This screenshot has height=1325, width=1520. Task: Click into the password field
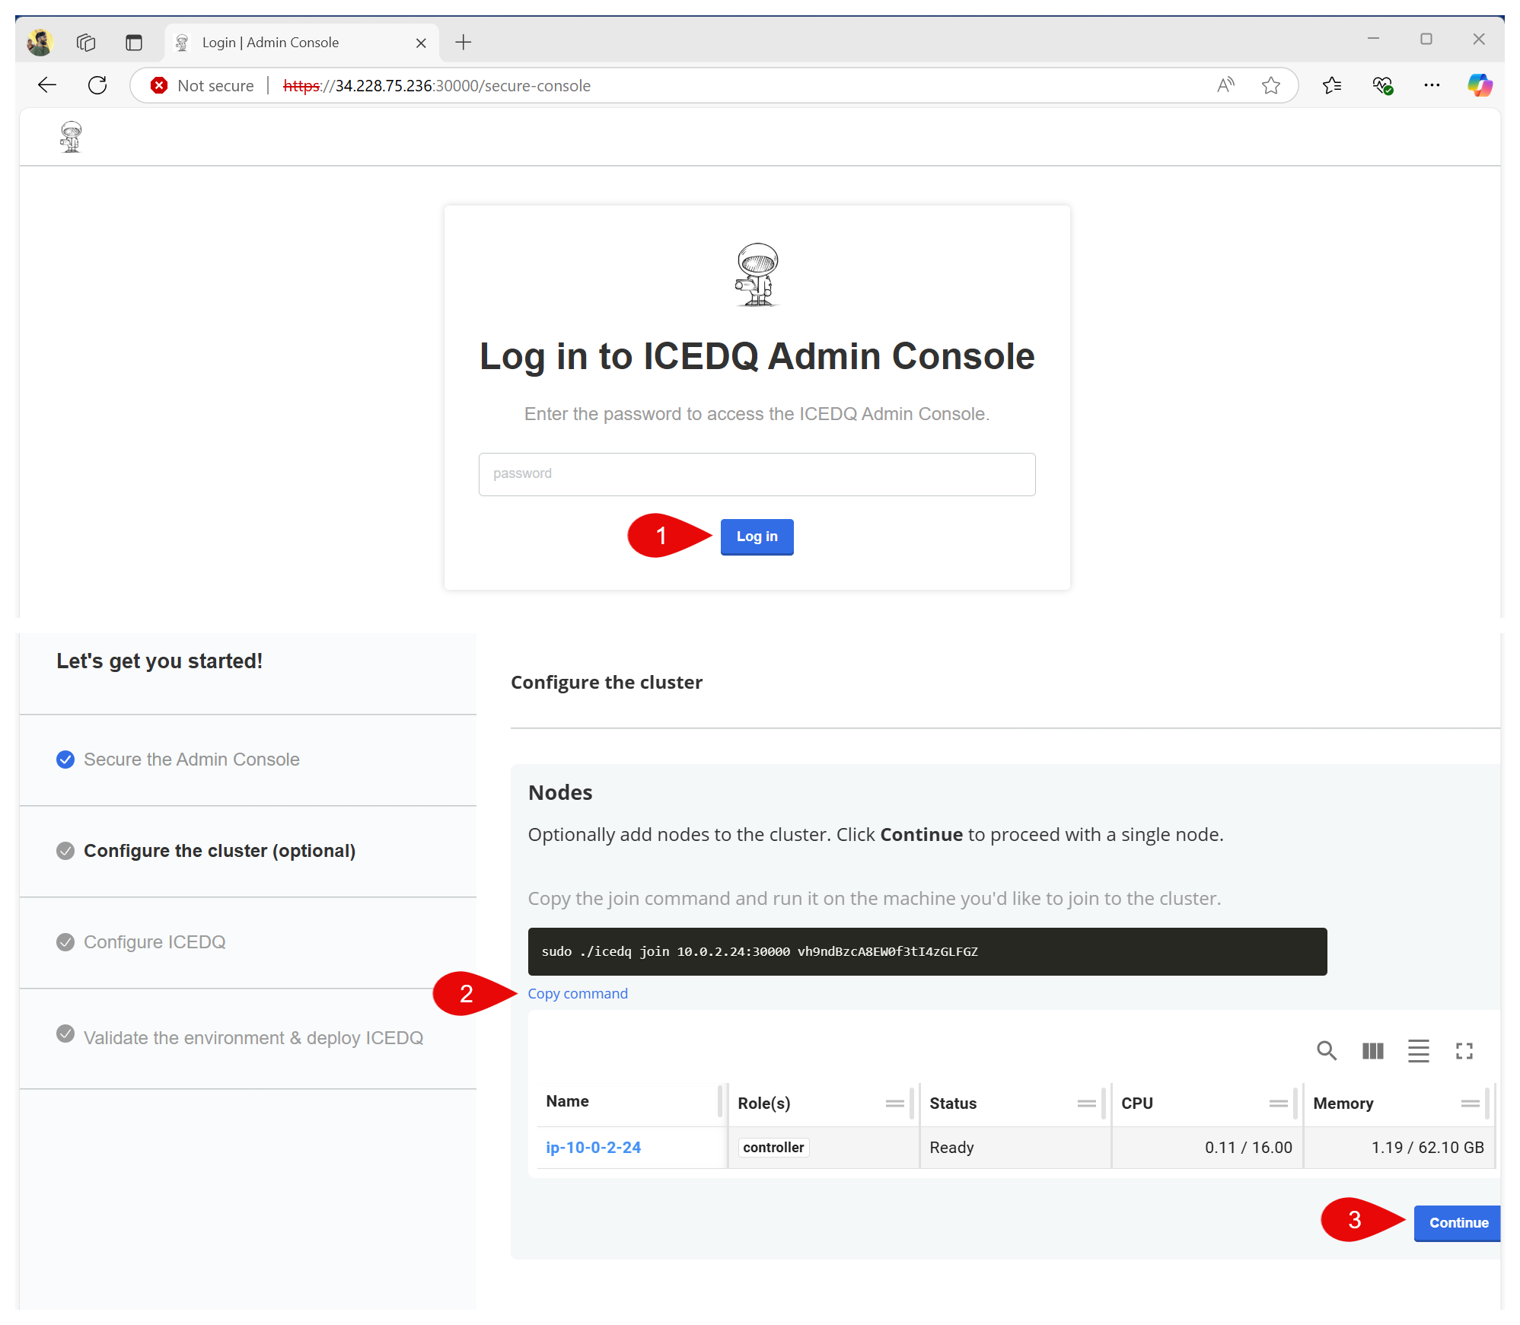[757, 474]
